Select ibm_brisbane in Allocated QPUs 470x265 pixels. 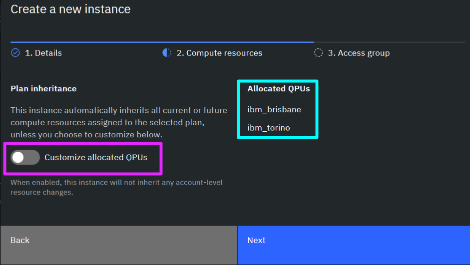(x=274, y=110)
